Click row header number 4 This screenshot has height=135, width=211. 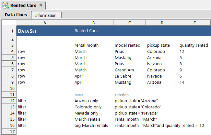[9, 52]
